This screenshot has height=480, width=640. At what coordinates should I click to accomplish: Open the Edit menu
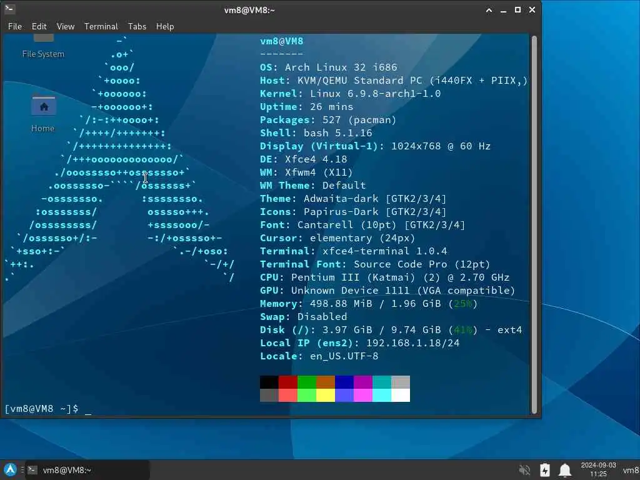(39, 26)
